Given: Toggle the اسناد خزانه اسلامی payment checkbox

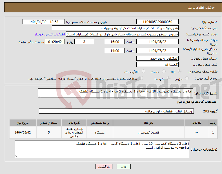Looking at the screenshot, I should [x=141, y=78].
